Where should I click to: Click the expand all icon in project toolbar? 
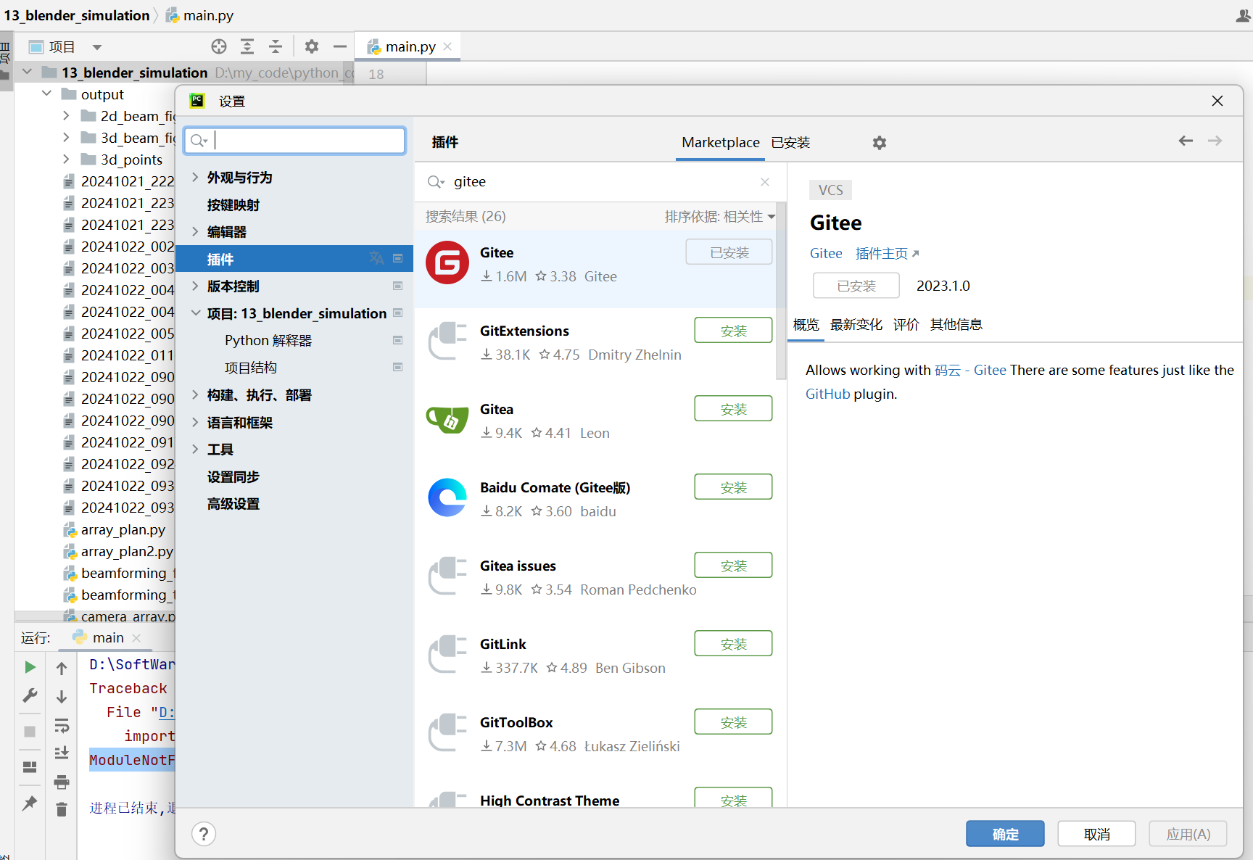pos(247,46)
